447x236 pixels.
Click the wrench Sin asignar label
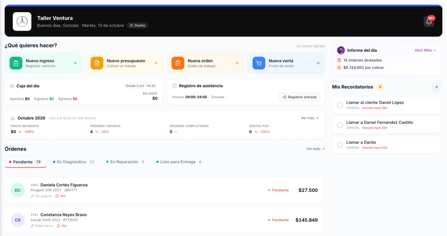(41, 196)
